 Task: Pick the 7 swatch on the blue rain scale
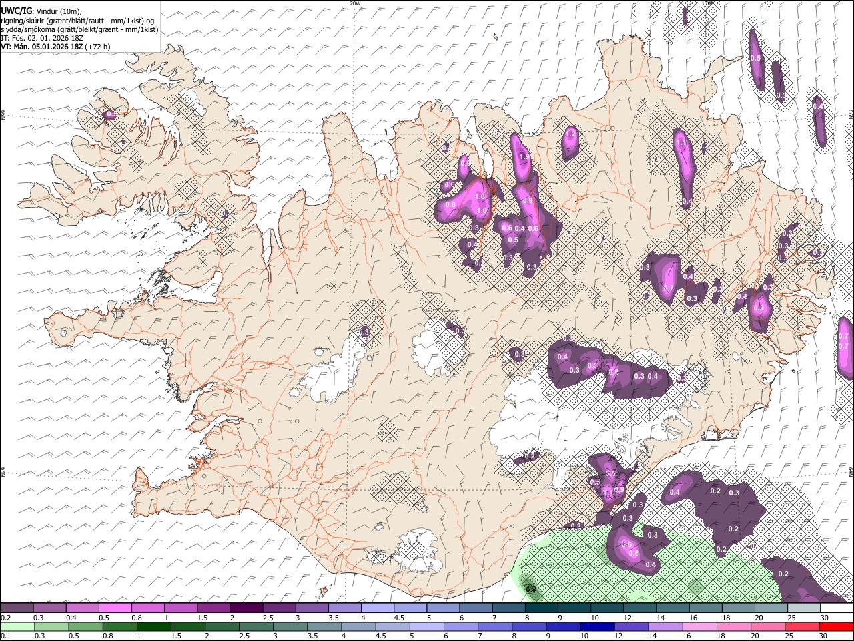[x=494, y=627]
